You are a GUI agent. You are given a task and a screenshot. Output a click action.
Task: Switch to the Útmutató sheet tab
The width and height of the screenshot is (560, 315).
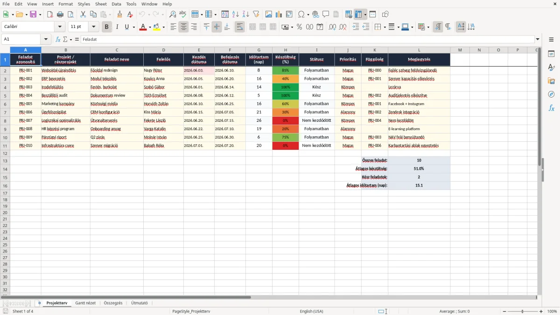coord(140,303)
